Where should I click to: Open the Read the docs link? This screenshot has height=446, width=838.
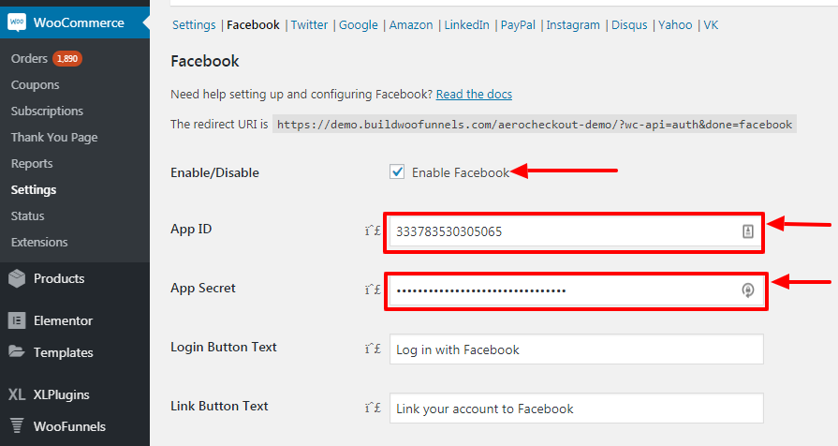pyautogui.click(x=474, y=94)
